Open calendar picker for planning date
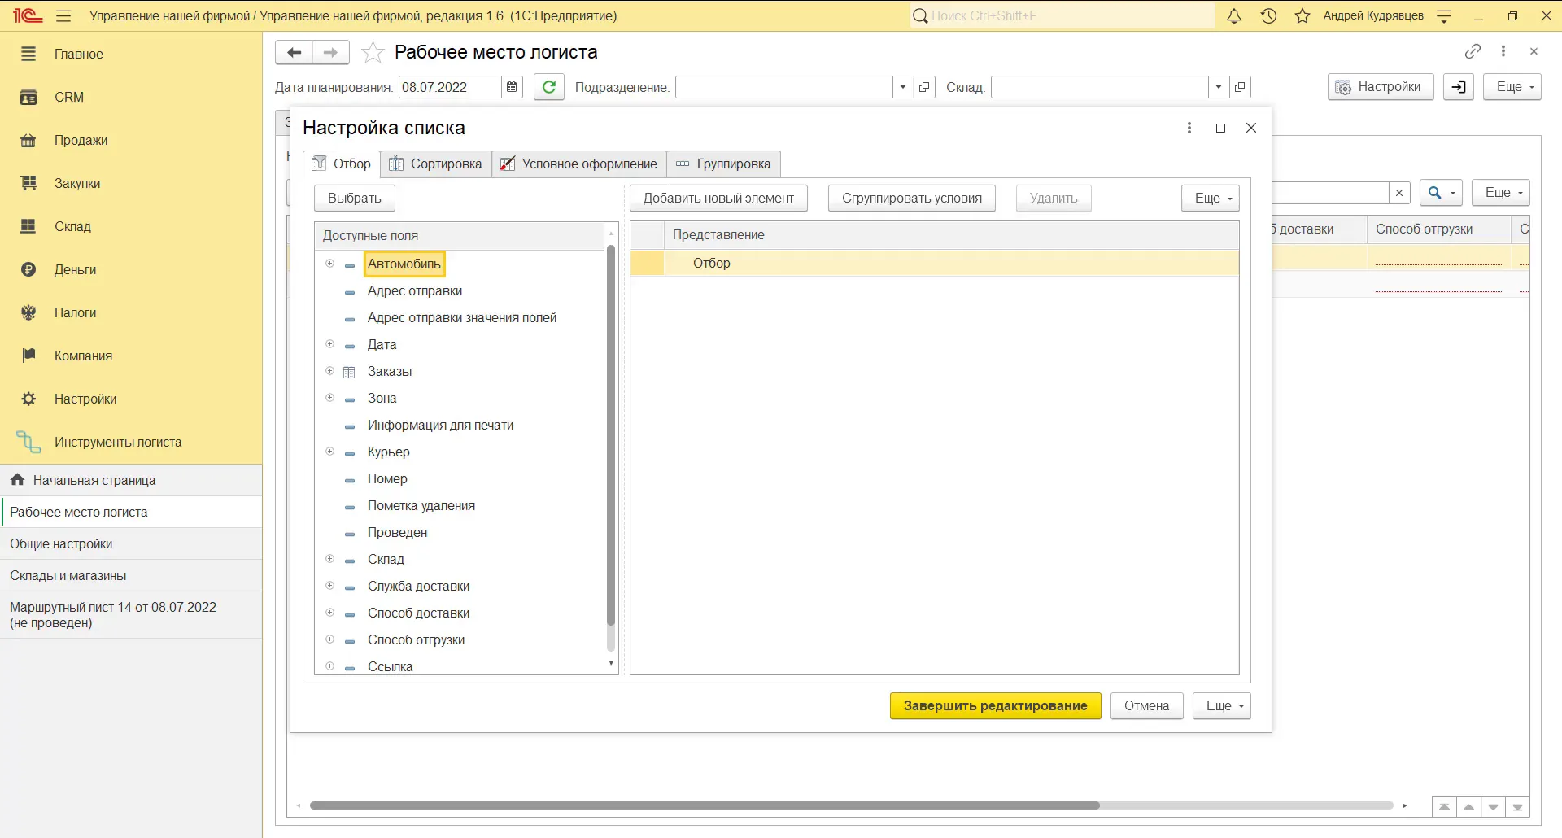Viewport: 1562px width, 838px height. point(512,87)
